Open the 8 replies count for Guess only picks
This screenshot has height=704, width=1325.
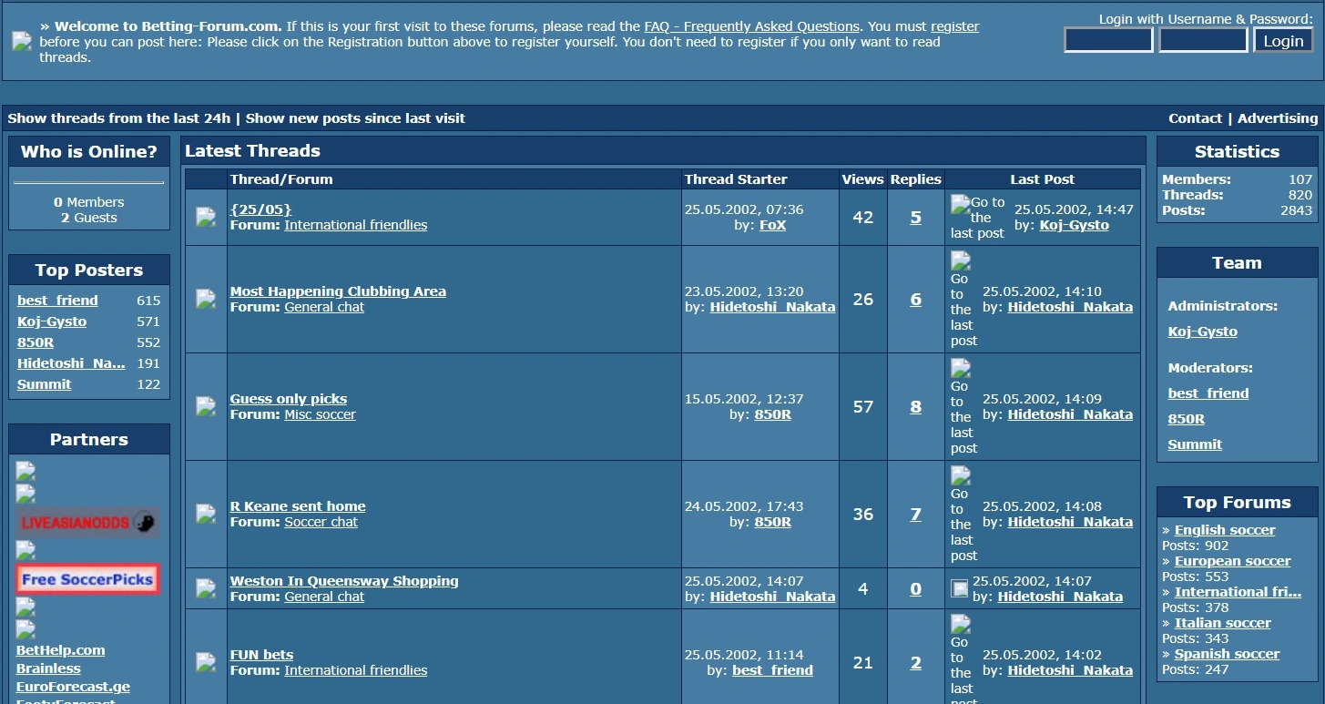click(915, 407)
